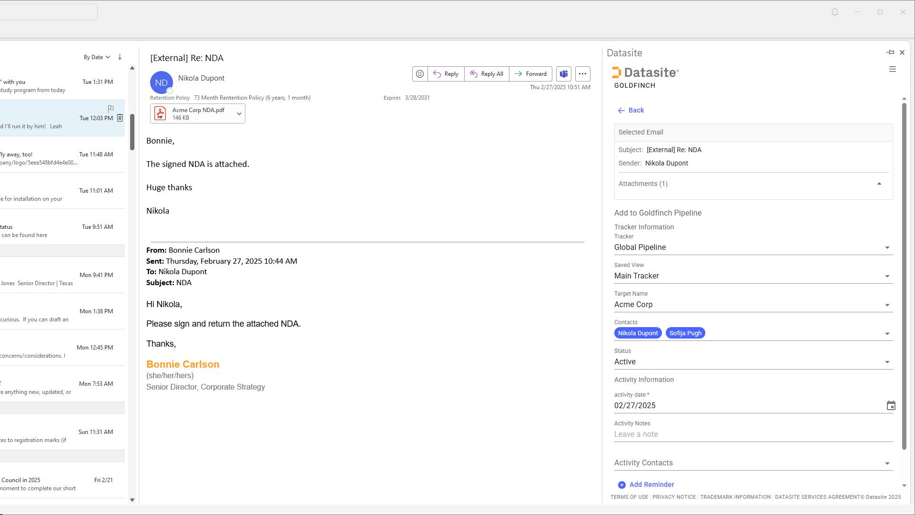Open the By Date sort menu
The width and height of the screenshot is (915, 515).
pos(97,57)
